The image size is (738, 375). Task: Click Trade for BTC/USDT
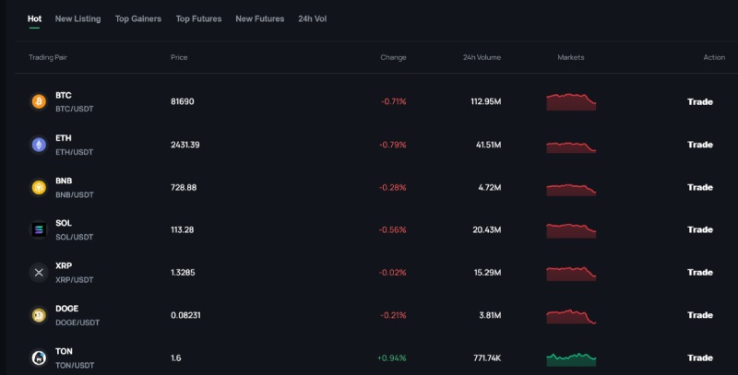(x=700, y=101)
